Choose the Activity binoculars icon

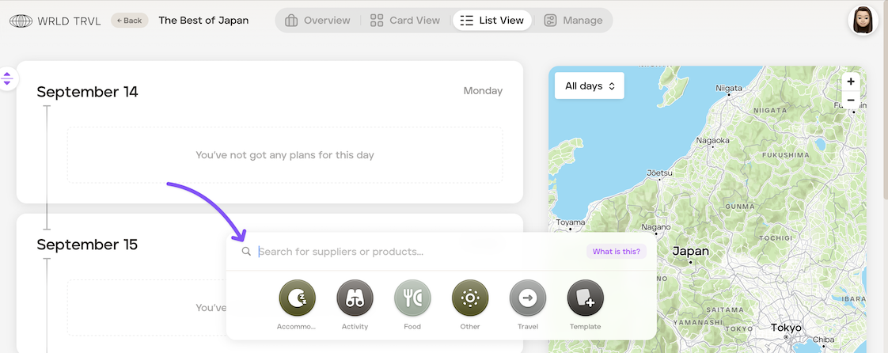tap(355, 298)
